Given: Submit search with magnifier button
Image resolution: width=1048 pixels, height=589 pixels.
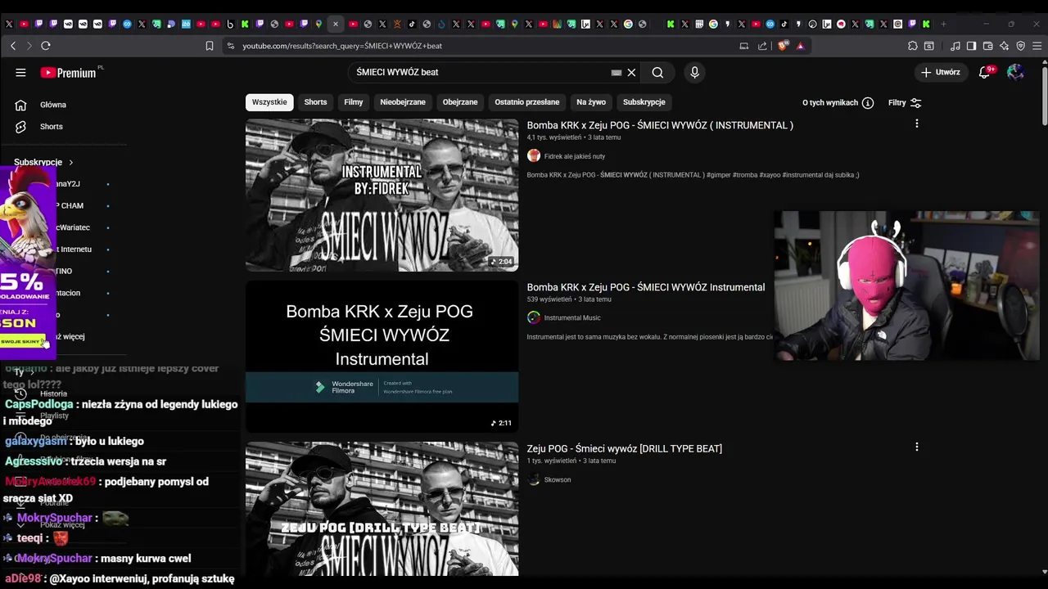Looking at the screenshot, I should tap(657, 73).
